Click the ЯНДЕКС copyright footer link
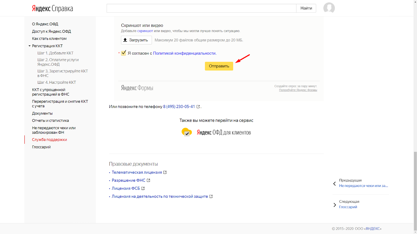Viewport: 417px width, 234px height. click(373, 229)
